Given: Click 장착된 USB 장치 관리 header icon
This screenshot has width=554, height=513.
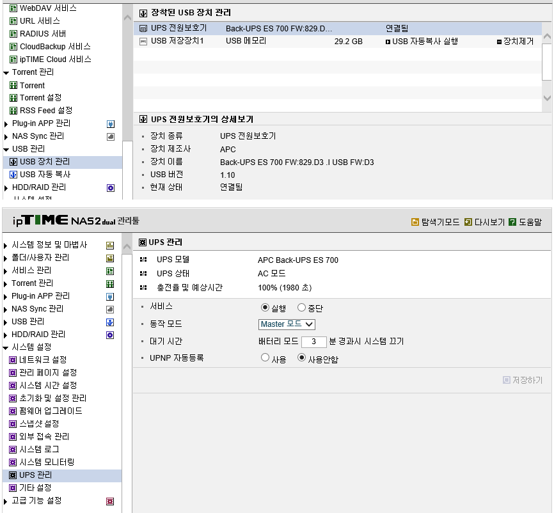Looking at the screenshot, I should 143,13.
